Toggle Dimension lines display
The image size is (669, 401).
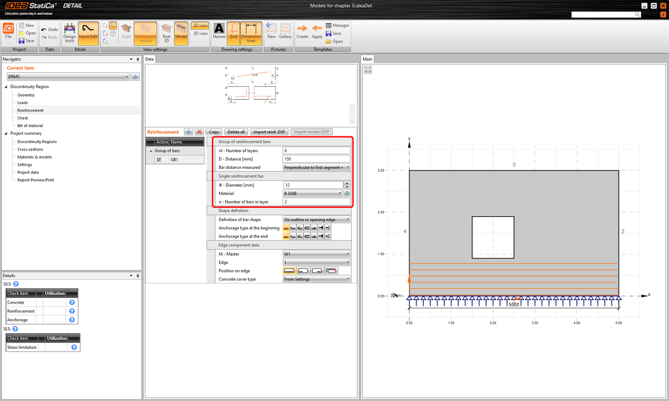251,33
